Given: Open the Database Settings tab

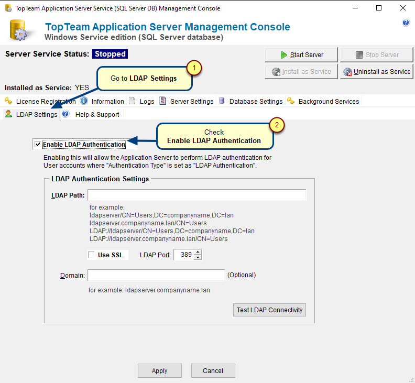Looking at the screenshot, I should click(251, 101).
